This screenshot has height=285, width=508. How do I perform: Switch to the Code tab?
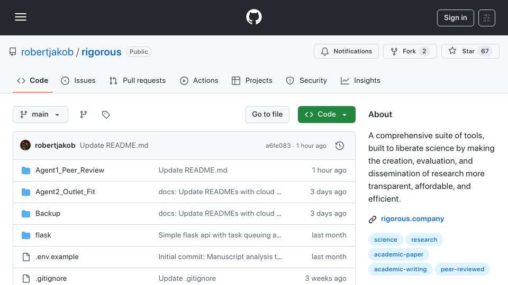[x=32, y=80]
